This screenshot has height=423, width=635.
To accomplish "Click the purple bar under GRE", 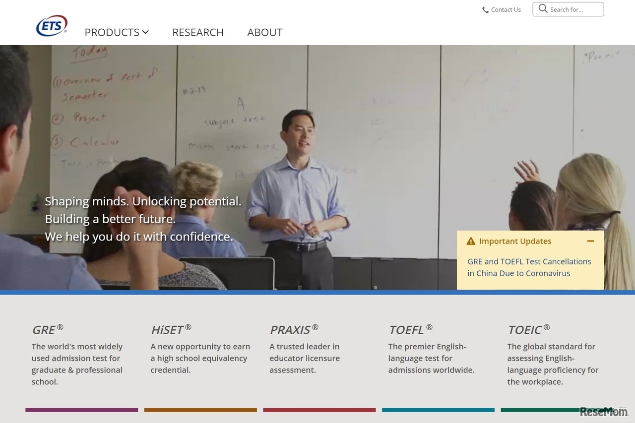I will pos(81,410).
